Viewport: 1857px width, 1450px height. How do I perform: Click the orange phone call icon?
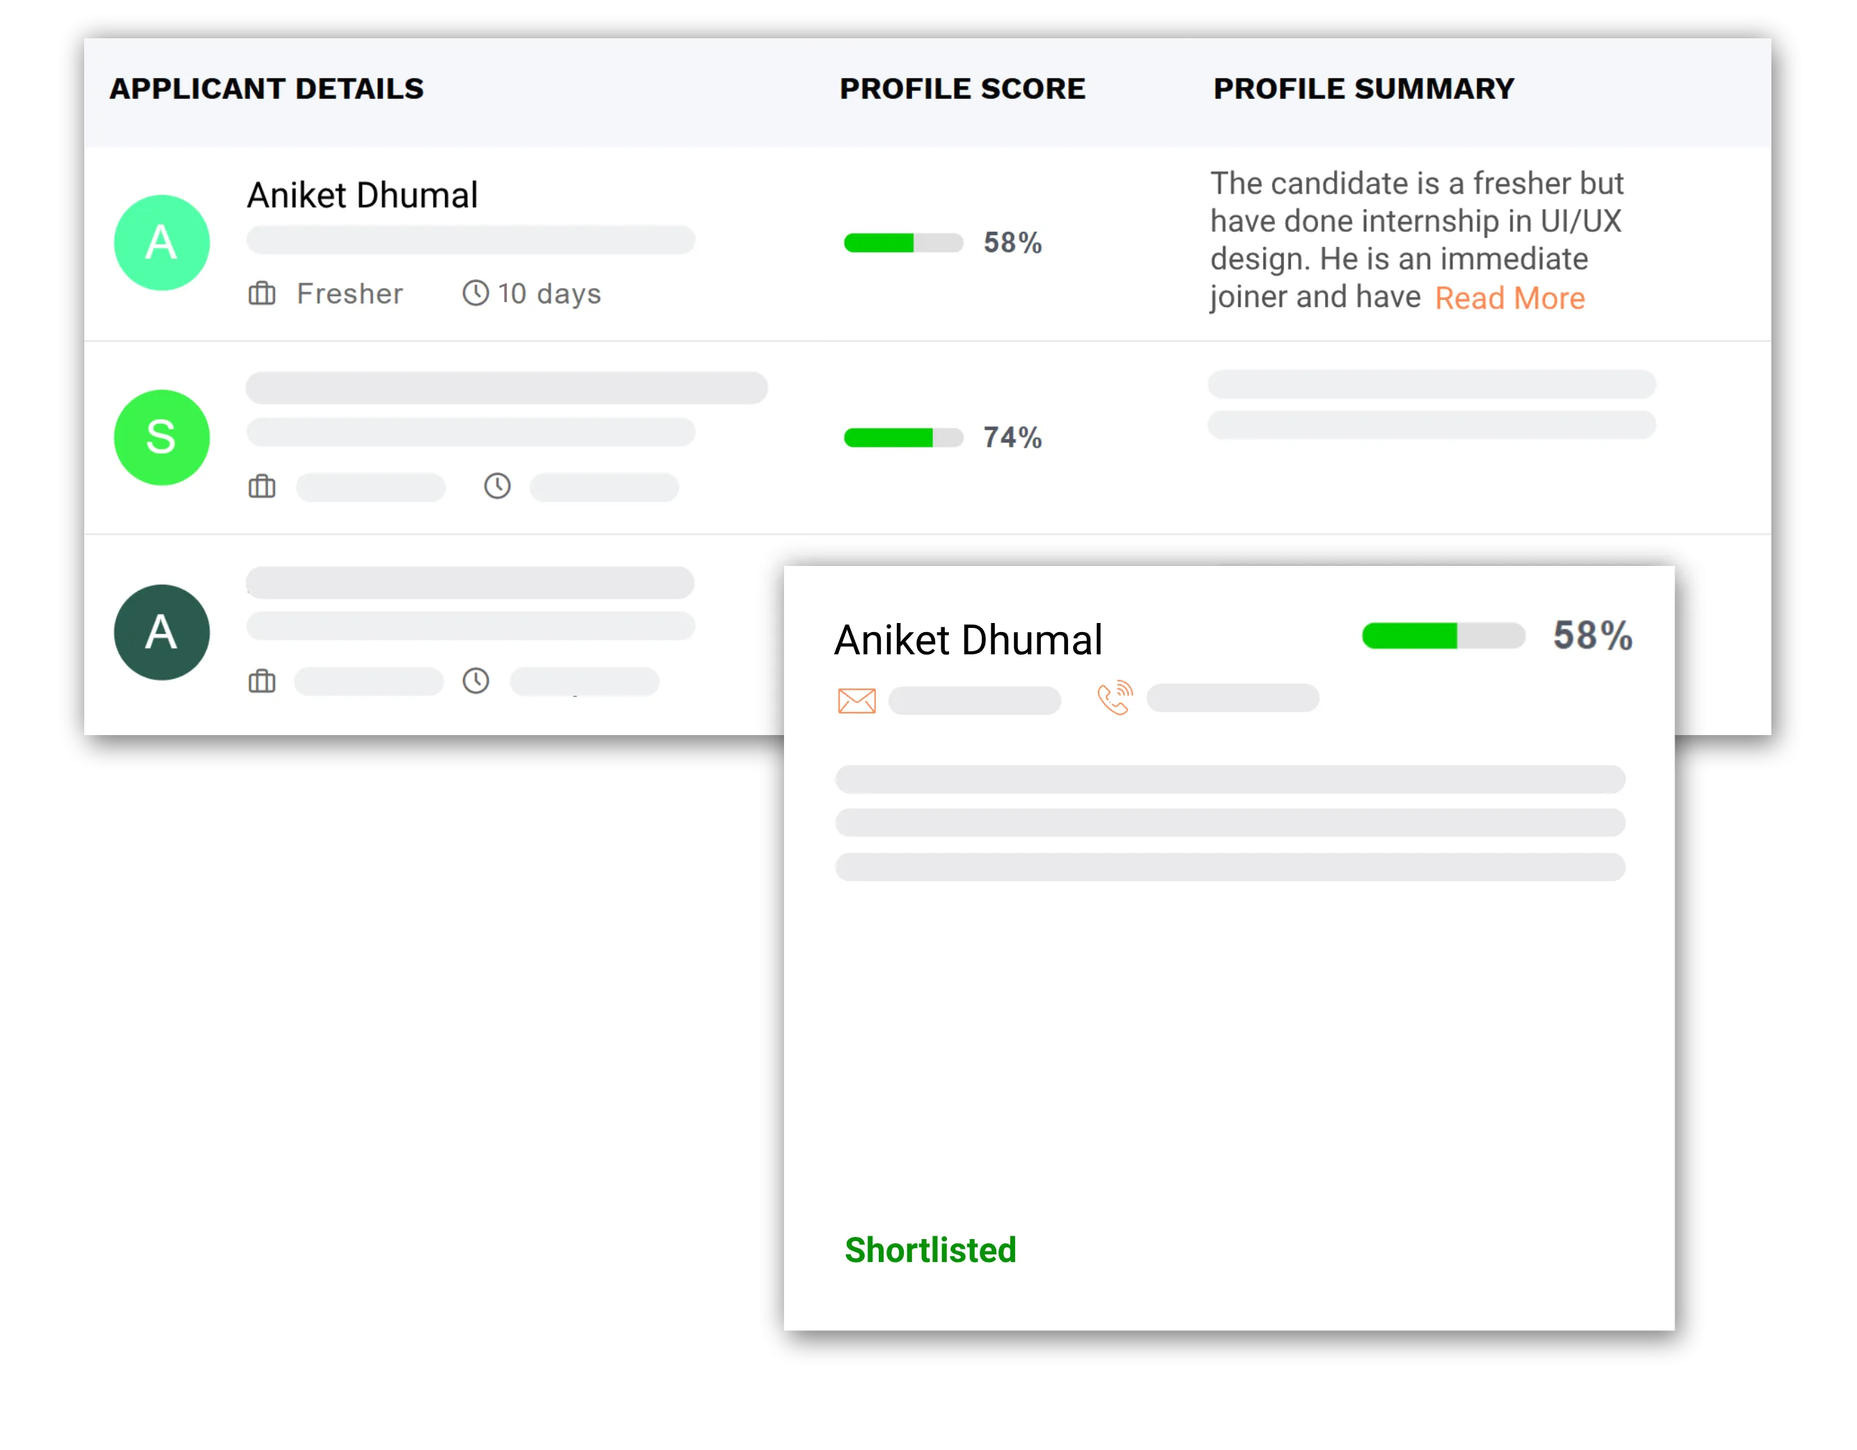pos(1115,698)
